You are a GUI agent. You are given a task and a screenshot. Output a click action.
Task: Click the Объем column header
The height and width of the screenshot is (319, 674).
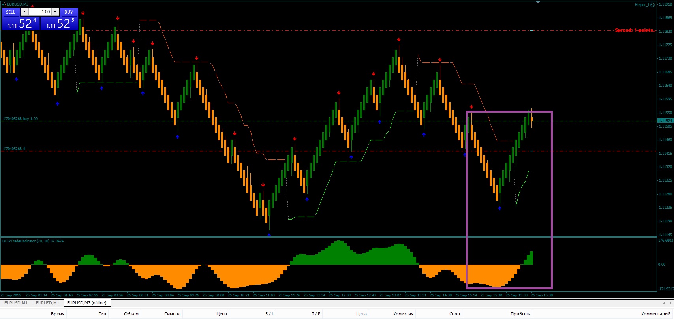click(131, 314)
